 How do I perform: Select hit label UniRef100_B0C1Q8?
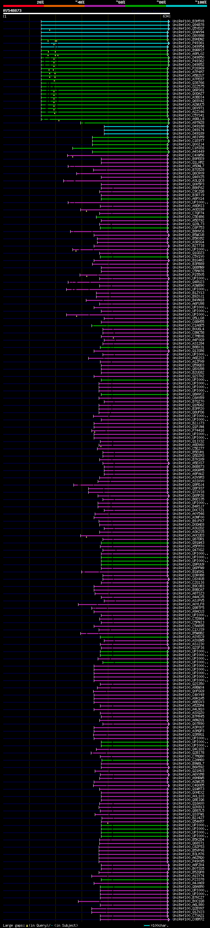(188, 901)
